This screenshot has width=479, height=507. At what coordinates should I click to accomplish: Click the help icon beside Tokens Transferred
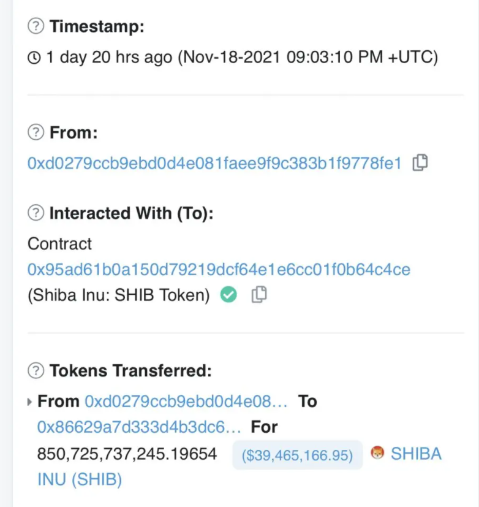[37, 370]
